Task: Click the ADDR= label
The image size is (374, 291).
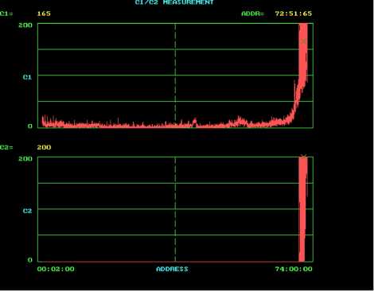Action: point(252,14)
